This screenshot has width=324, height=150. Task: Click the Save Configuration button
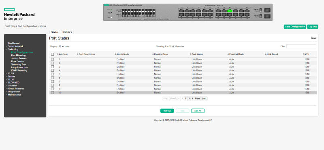coord(295,27)
